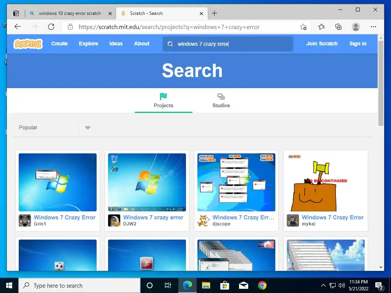Visit the DJW2 username link
The width and height of the screenshot is (391, 293).
[130, 224]
